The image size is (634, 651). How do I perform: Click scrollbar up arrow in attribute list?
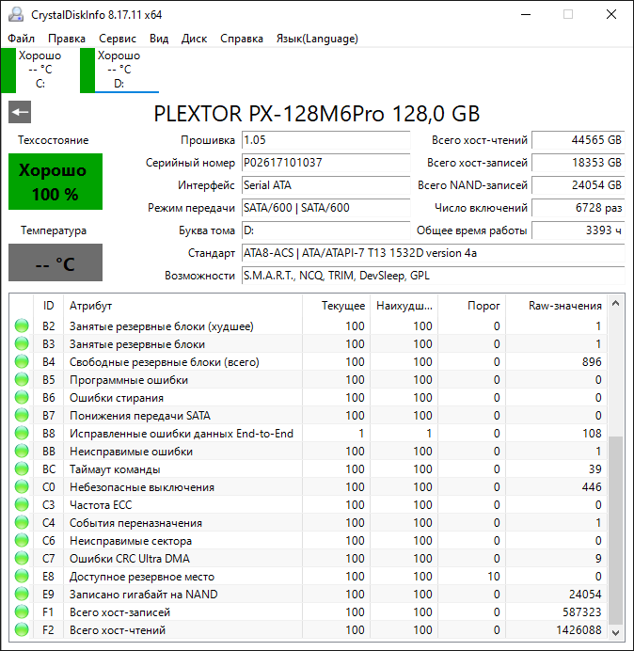pos(616,304)
